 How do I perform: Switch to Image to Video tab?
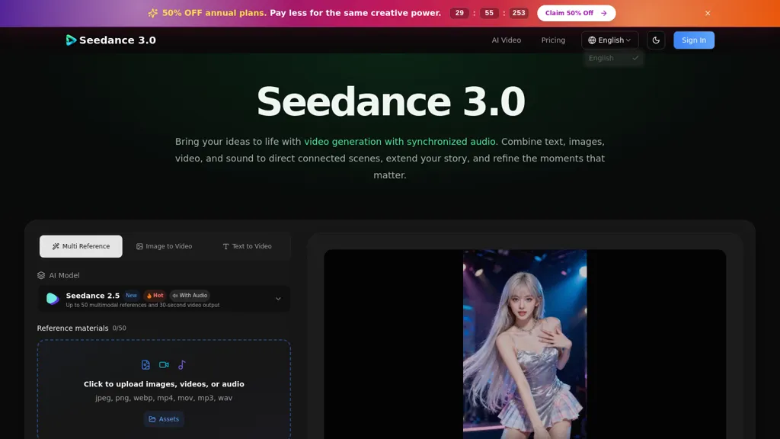point(165,246)
